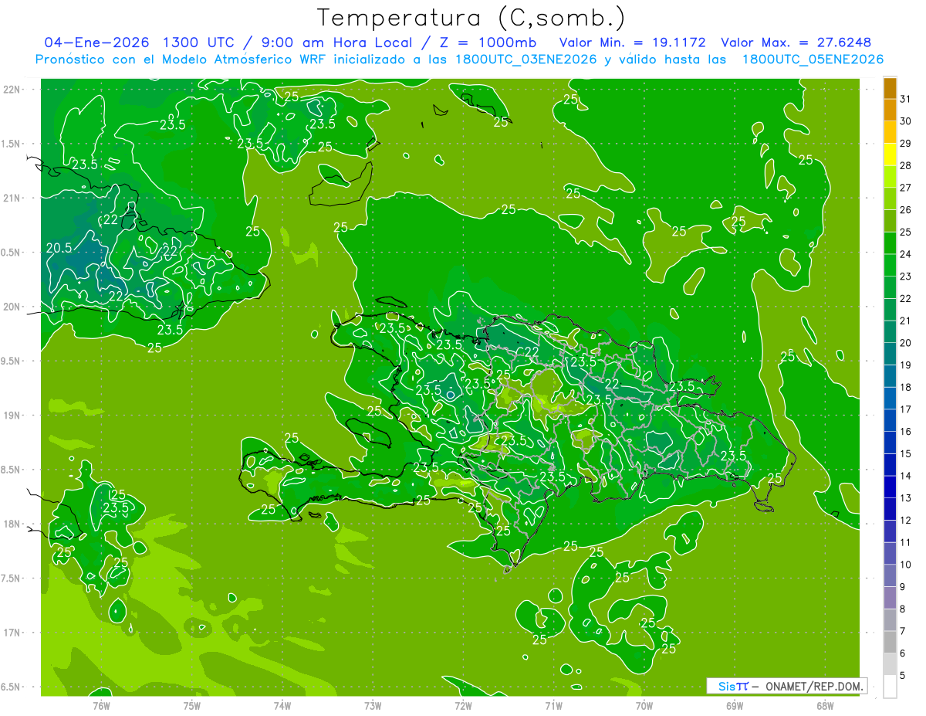Pick the lime swatch between 26 and 27

pyautogui.click(x=890, y=199)
